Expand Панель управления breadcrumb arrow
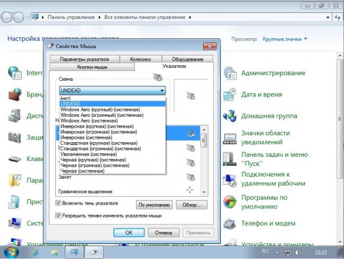344x259 pixels. click(x=99, y=17)
